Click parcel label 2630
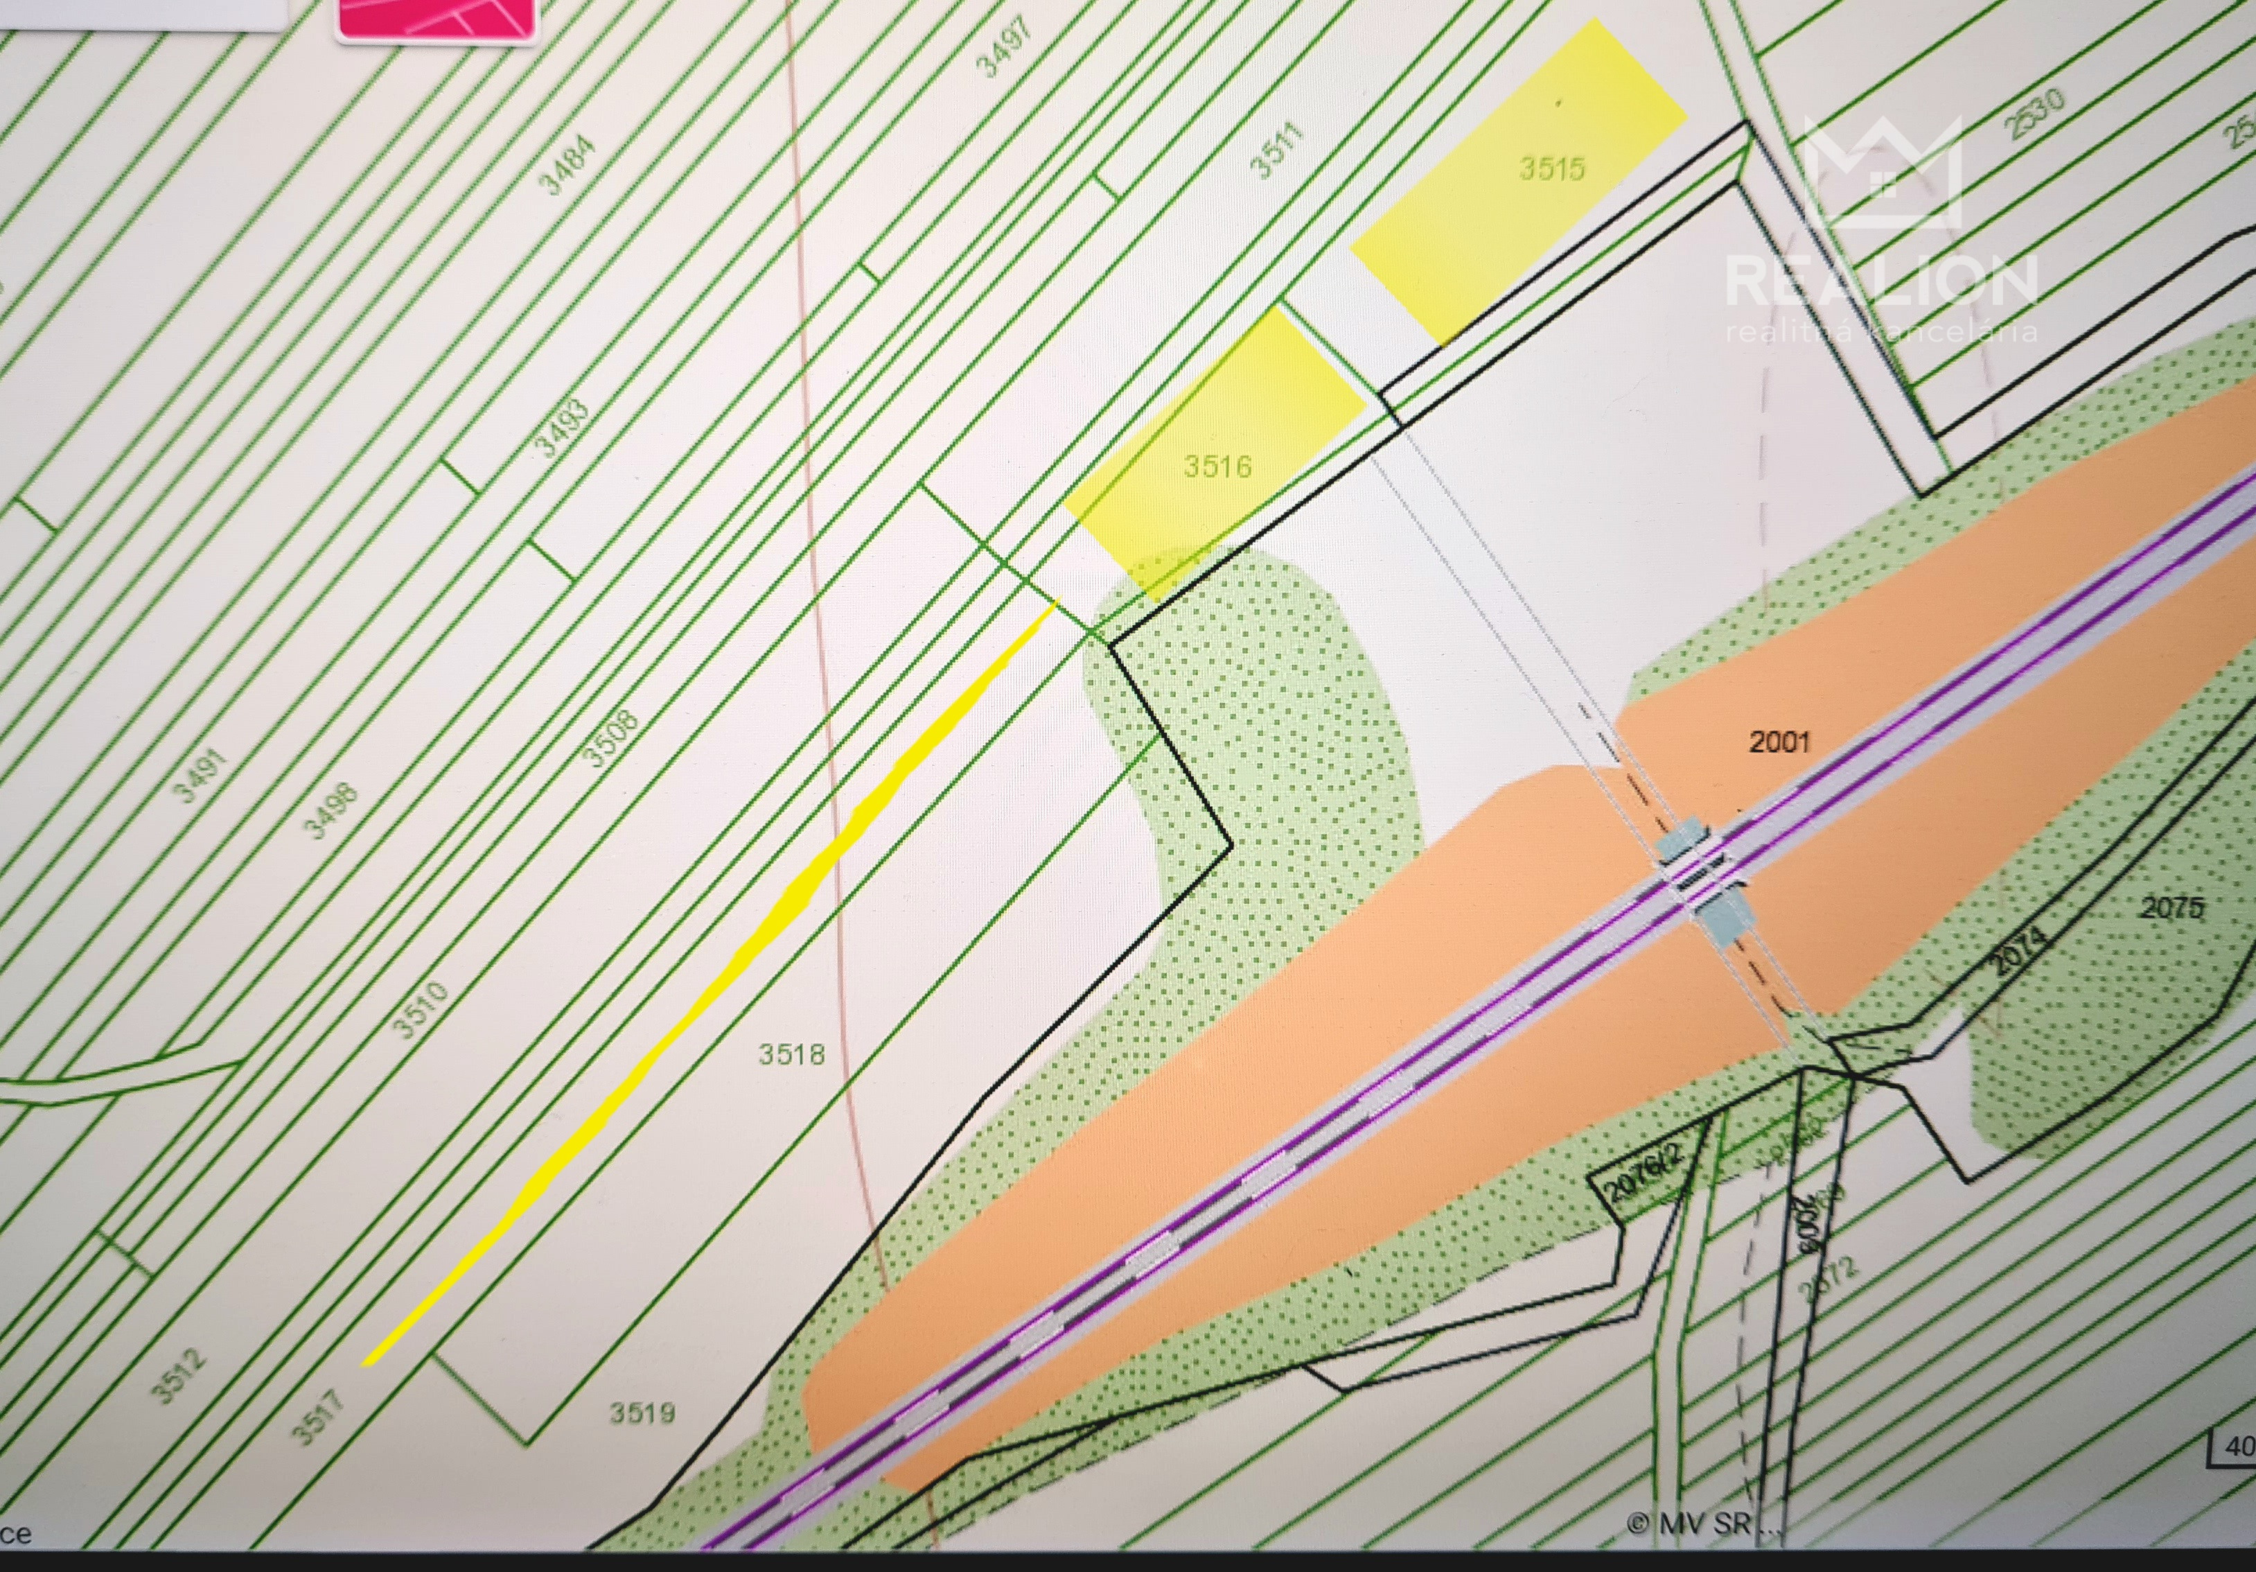This screenshot has width=2256, height=1572. pos(2034,114)
